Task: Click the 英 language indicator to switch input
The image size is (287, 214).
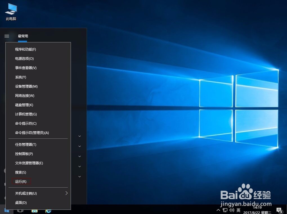Action: coord(238,210)
